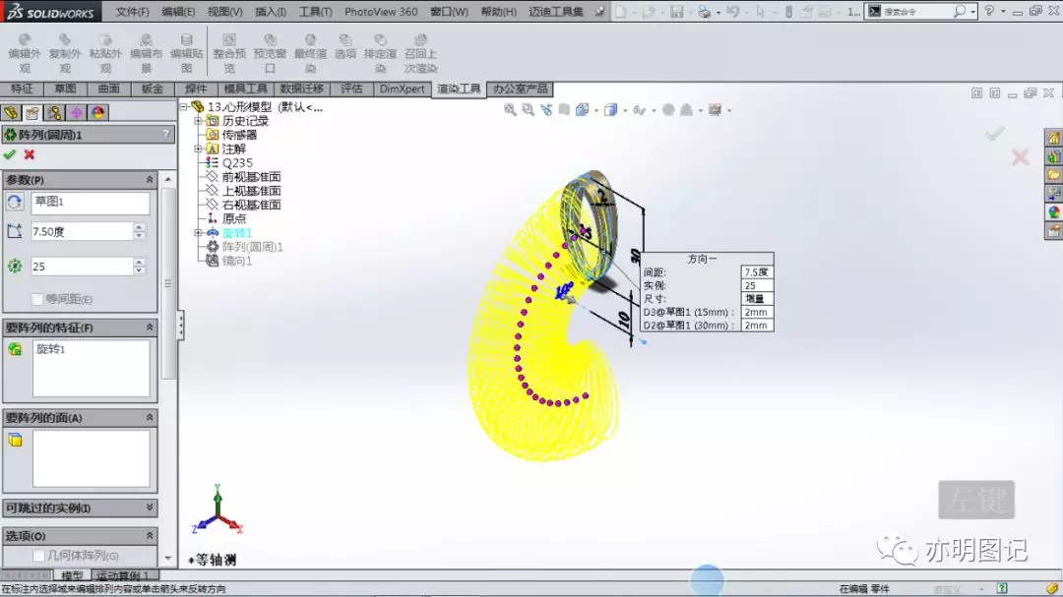
Task: Click the Edit Appearance (编辑外观) tool
Action: [25, 53]
